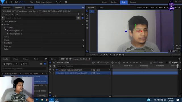Go to the Home screen
The height and width of the screenshot is (102, 182).
[104, 2]
